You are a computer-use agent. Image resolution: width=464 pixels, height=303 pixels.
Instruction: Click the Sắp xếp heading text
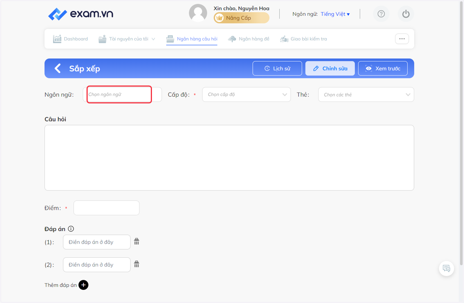pos(85,69)
